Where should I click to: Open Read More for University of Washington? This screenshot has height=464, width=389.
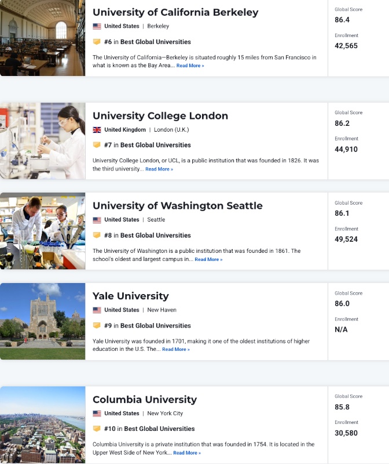[x=208, y=259]
